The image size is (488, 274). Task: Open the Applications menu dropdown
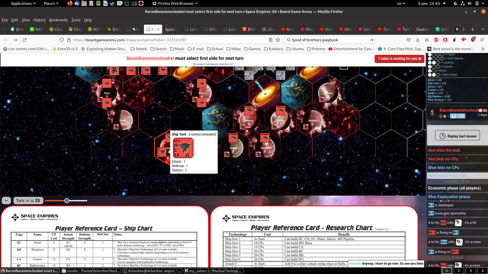(23, 3)
